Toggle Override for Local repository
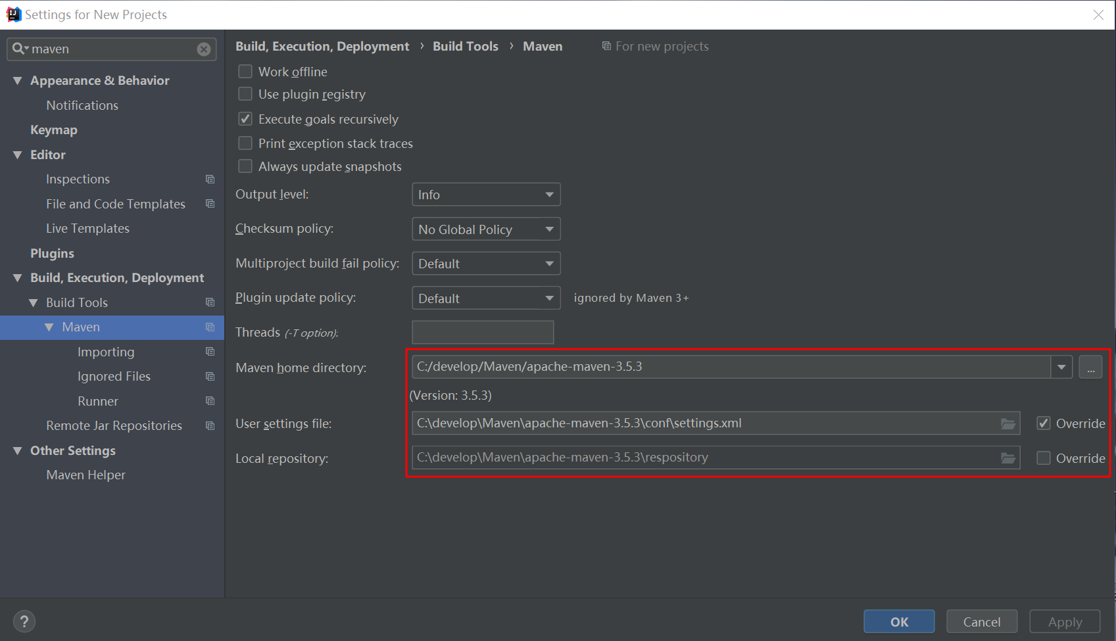The image size is (1116, 641). (x=1044, y=458)
